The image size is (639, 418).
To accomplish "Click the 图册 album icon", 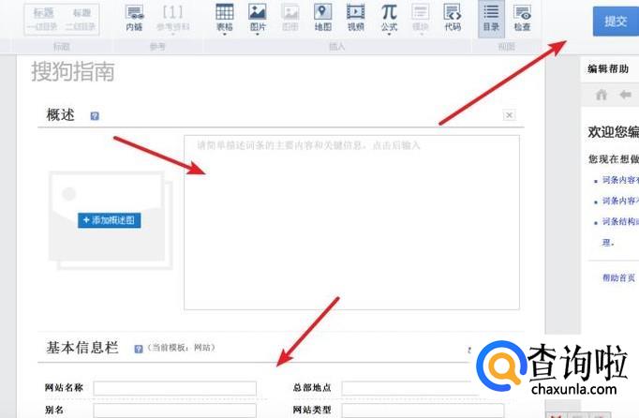I will coord(290,18).
